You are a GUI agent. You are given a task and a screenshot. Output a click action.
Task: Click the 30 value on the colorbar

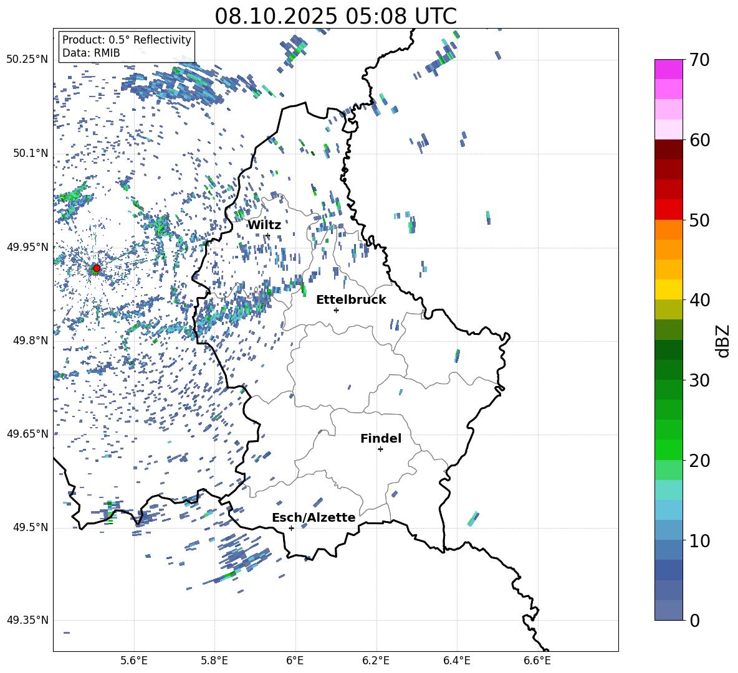(699, 380)
